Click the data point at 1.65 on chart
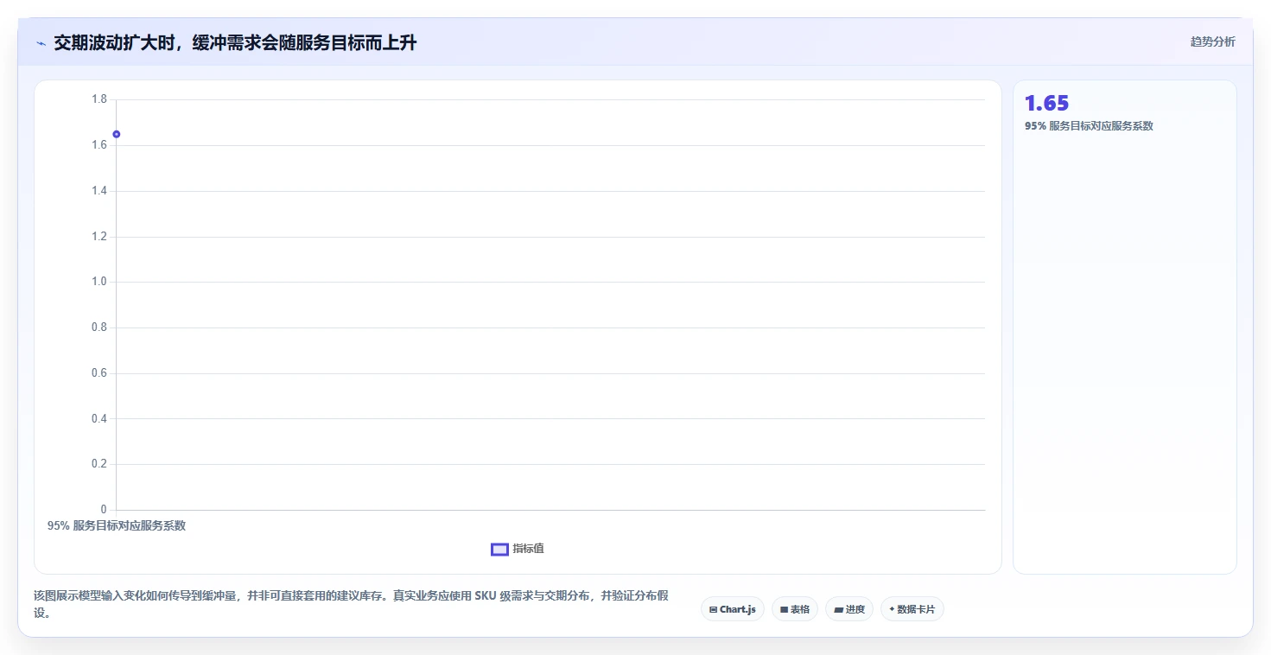This screenshot has width=1271, height=655. 117,134
